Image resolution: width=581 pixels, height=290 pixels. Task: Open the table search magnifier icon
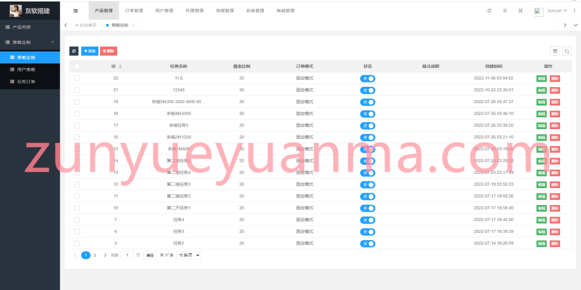point(567,52)
